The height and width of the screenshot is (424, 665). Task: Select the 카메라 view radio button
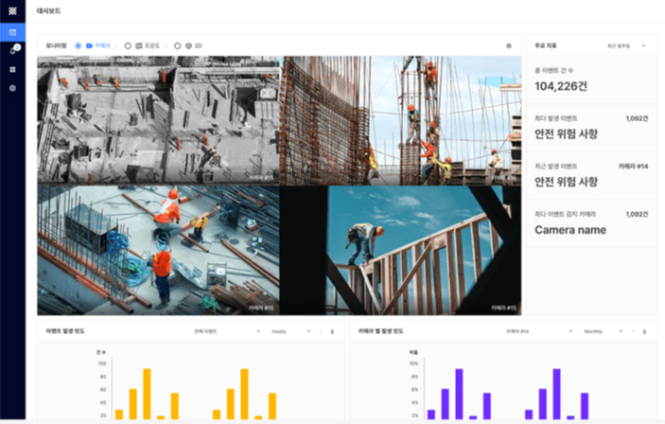point(78,45)
